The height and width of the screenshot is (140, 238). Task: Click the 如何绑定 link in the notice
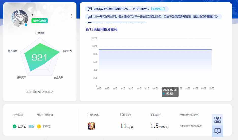[158, 9]
